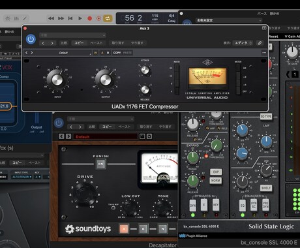300x248 pixels.
Task: Go to previous setting in 1176 header
Action: 43,43
